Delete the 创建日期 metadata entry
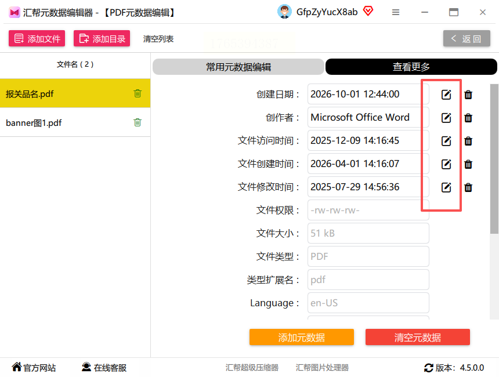Image resolution: width=499 pixels, height=377 pixels. coord(468,95)
